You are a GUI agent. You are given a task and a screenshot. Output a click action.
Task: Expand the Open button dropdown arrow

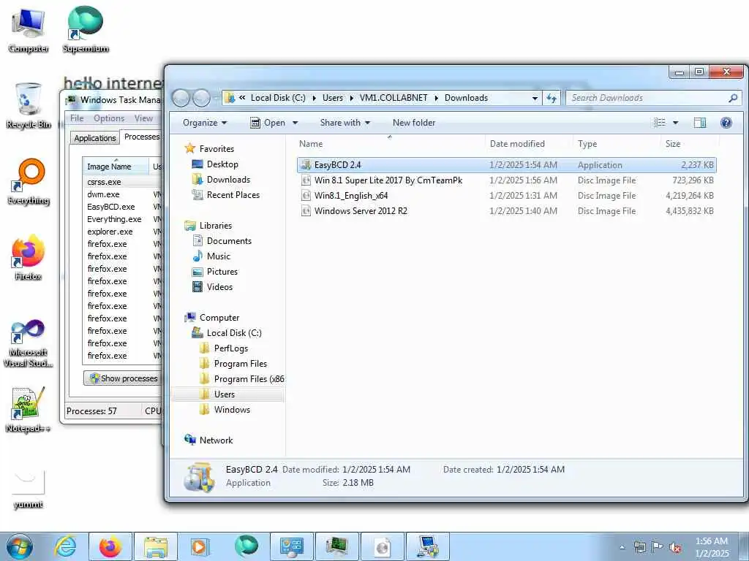(296, 123)
